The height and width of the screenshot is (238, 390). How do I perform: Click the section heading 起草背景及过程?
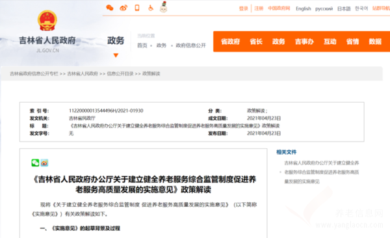click(80, 228)
